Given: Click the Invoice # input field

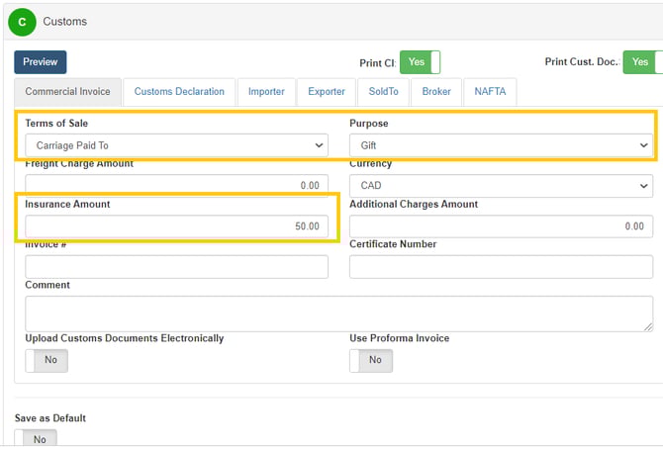Looking at the screenshot, I should (176, 267).
